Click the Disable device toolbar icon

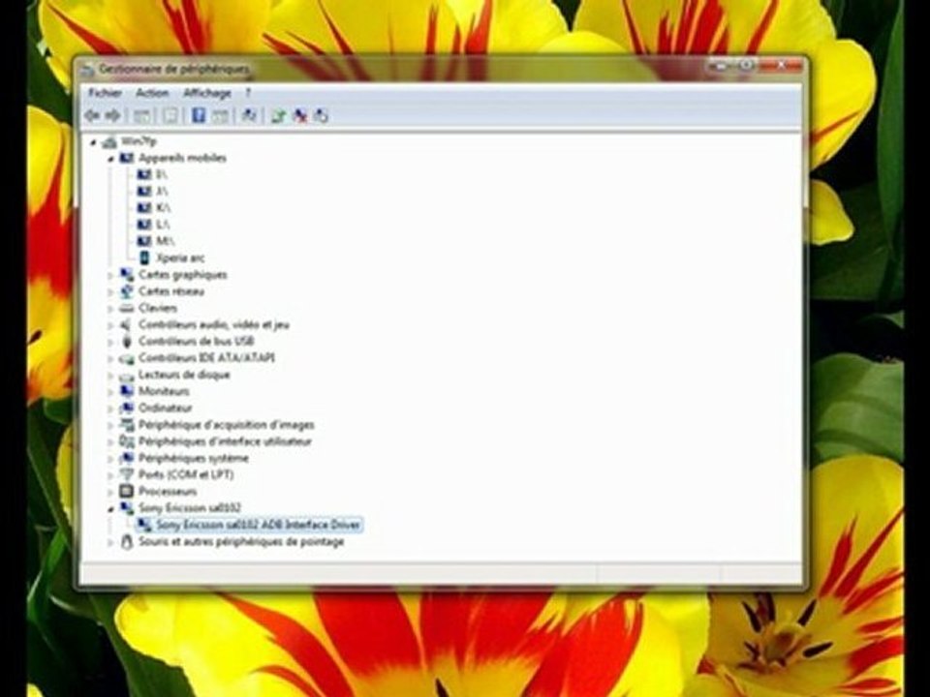tap(321, 115)
